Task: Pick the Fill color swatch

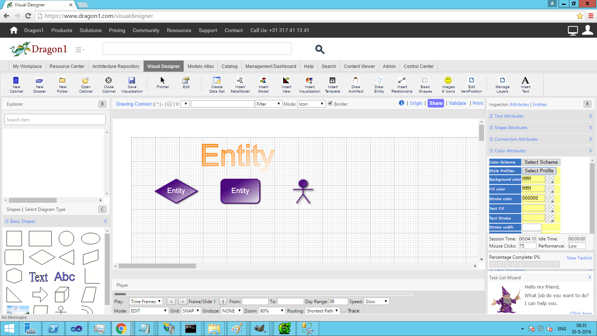Action: tap(550, 189)
